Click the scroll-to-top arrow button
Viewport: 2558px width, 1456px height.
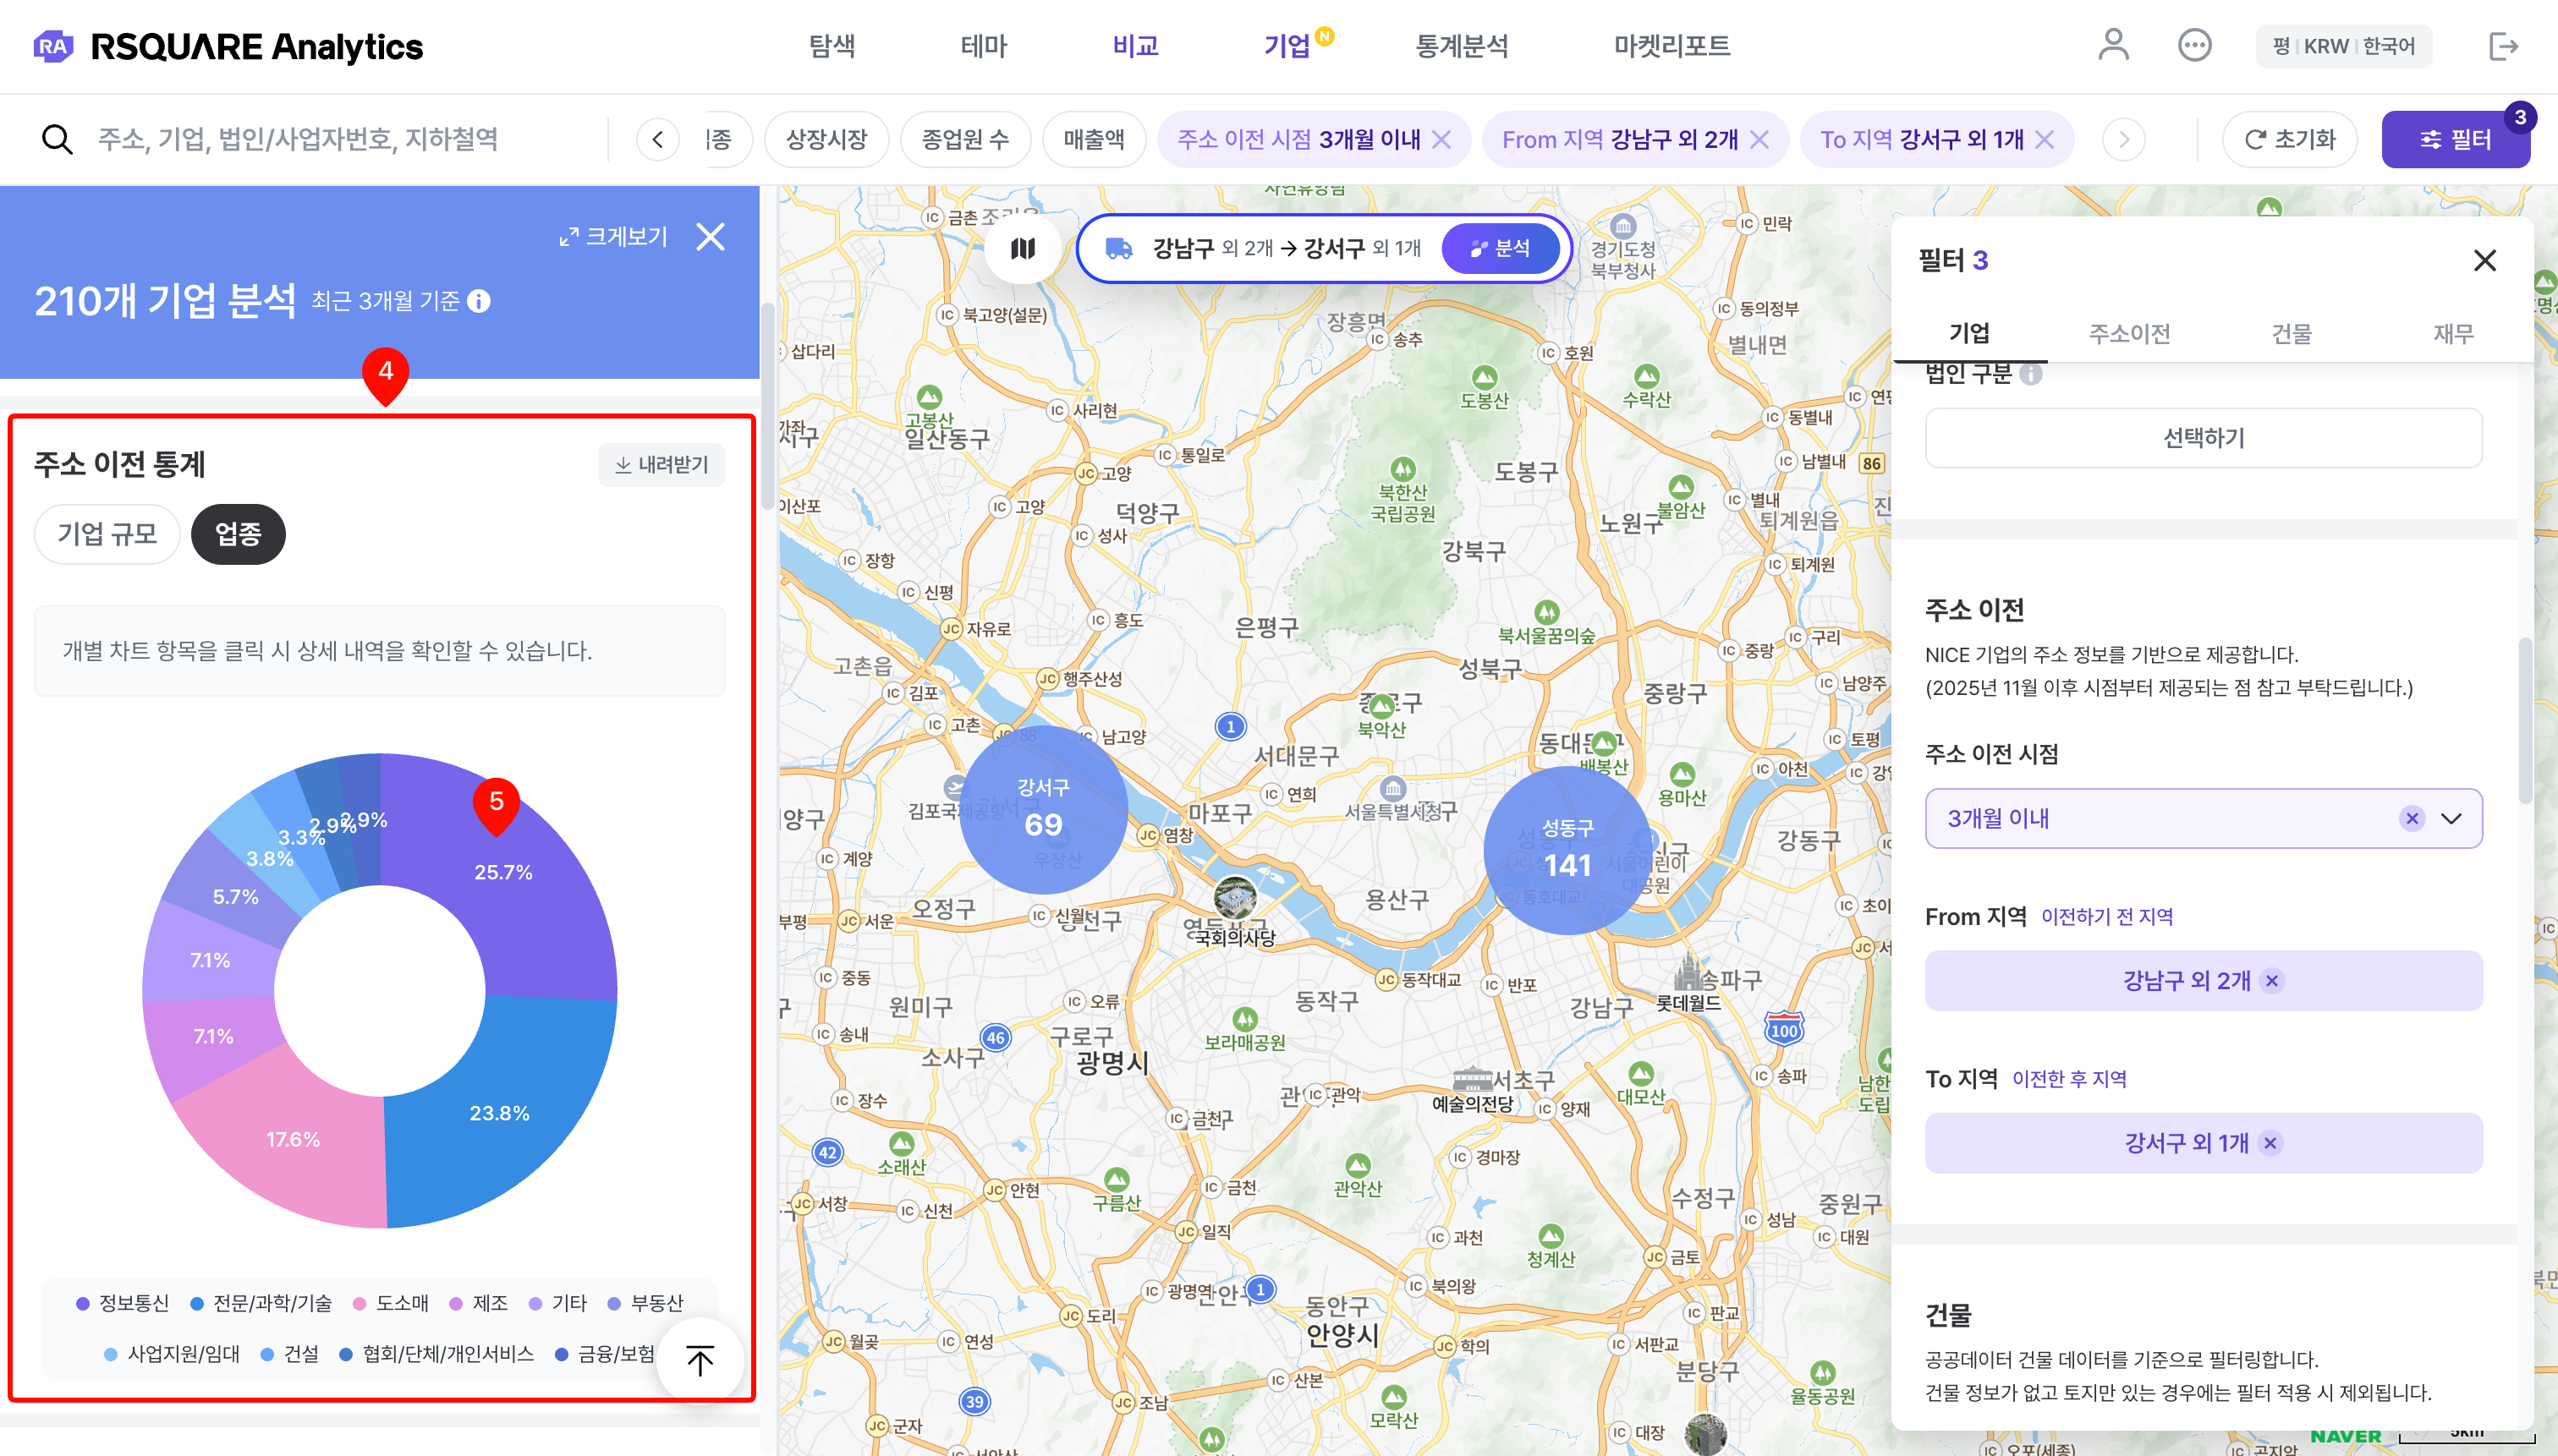700,1360
